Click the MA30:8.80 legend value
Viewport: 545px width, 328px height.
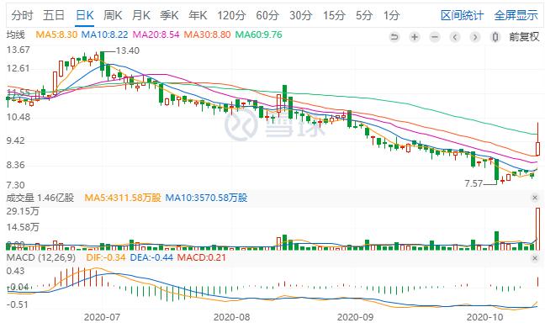(207, 34)
